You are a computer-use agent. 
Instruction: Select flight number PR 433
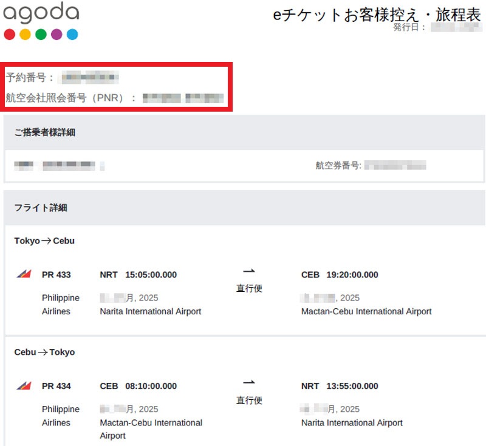coord(56,274)
